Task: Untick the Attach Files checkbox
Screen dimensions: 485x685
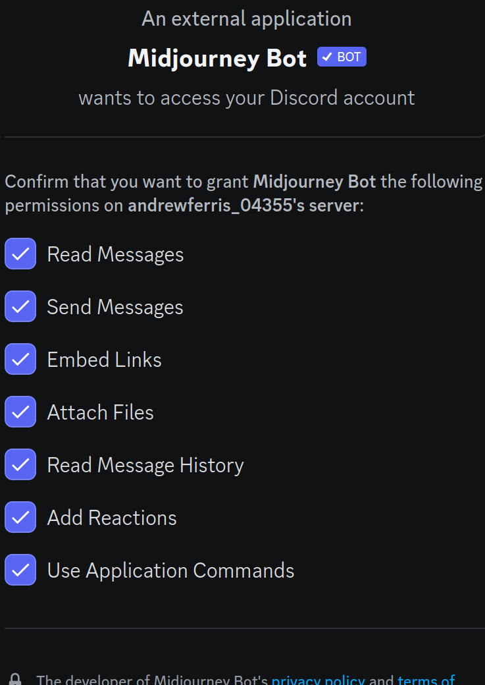Action: pos(20,412)
